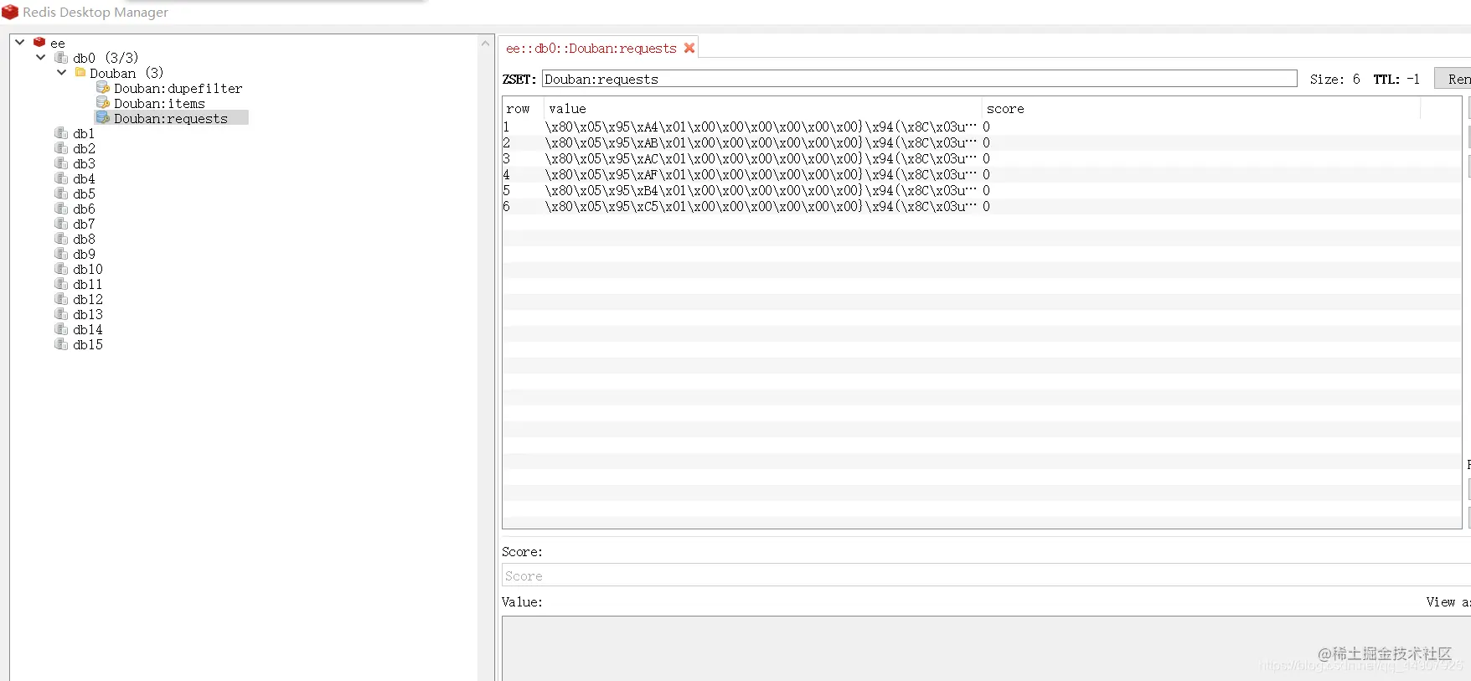
Task: Click the db1 database icon
Action: [61, 132]
